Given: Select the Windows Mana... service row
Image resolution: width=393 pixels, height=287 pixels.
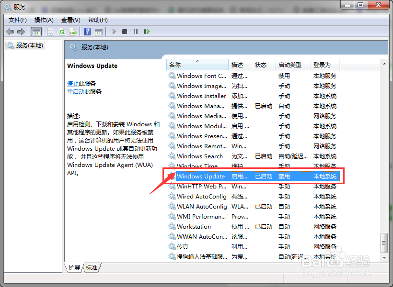Looking at the screenshot, I should [x=253, y=106].
